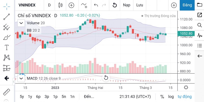Toggle the percent scale

click(162, 96)
